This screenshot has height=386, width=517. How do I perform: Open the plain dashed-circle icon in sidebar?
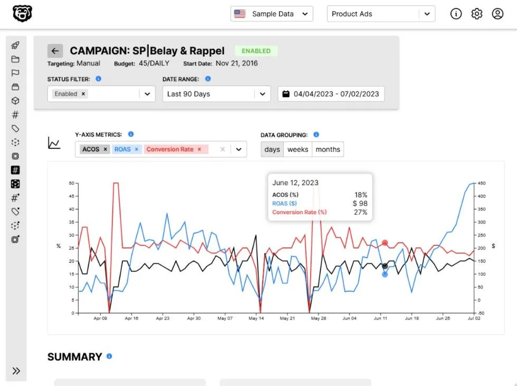point(15,142)
